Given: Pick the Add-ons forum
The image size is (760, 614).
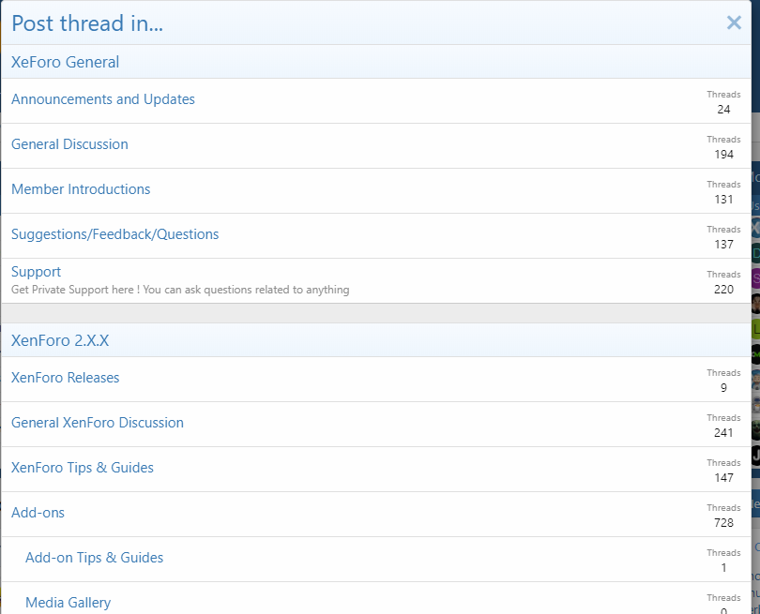Looking at the screenshot, I should pyautogui.click(x=38, y=513).
